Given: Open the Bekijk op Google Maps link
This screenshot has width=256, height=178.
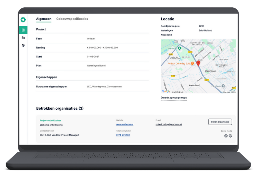Looking at the screenshot, I should click(x=175, y=98).
